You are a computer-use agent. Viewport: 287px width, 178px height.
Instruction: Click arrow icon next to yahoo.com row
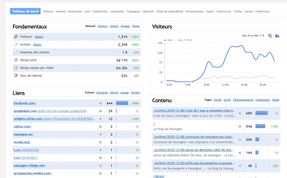coord(100,127)
